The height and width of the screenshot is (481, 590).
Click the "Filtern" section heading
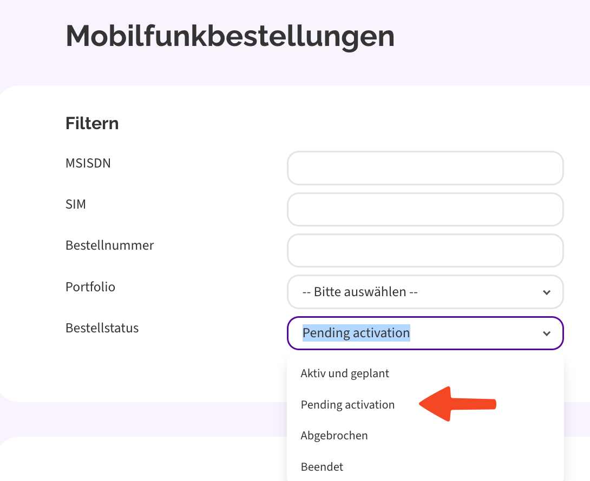click(x=92, y=123)
